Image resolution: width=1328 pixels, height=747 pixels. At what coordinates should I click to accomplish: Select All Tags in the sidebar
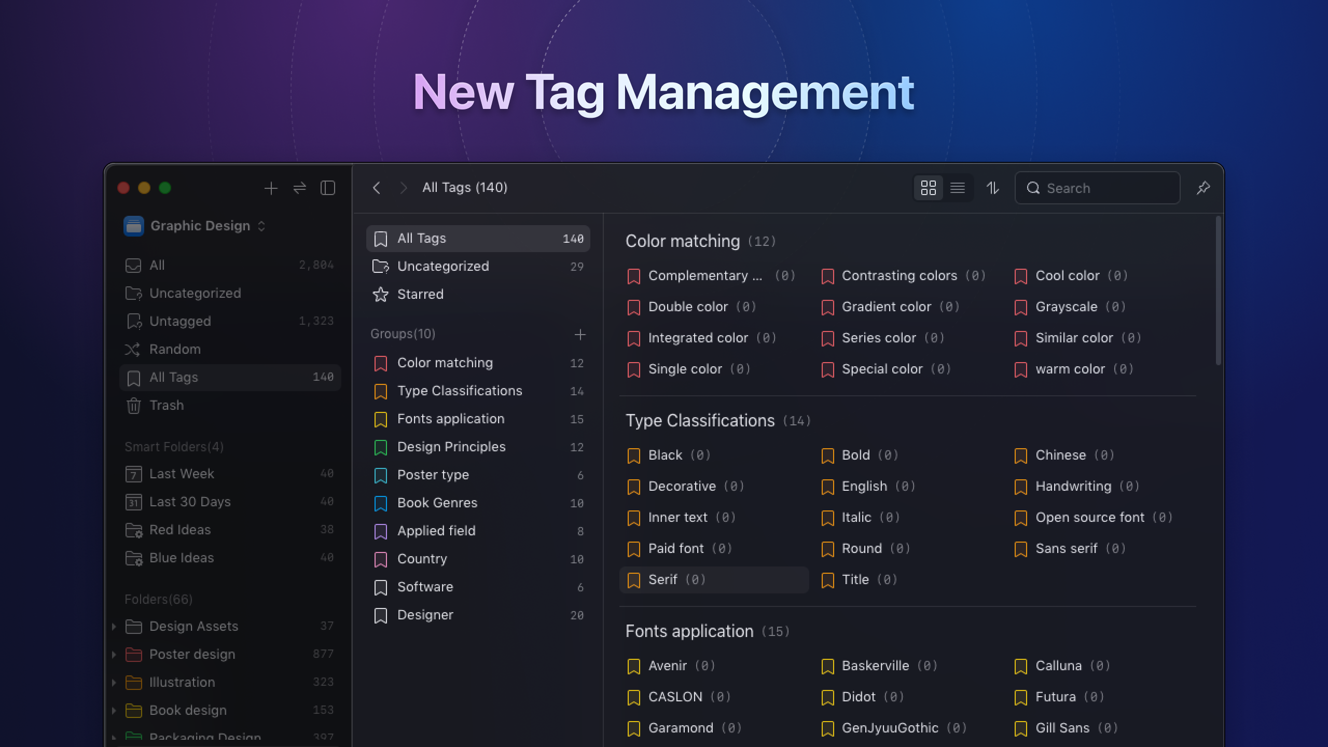[x=174, y=377]
